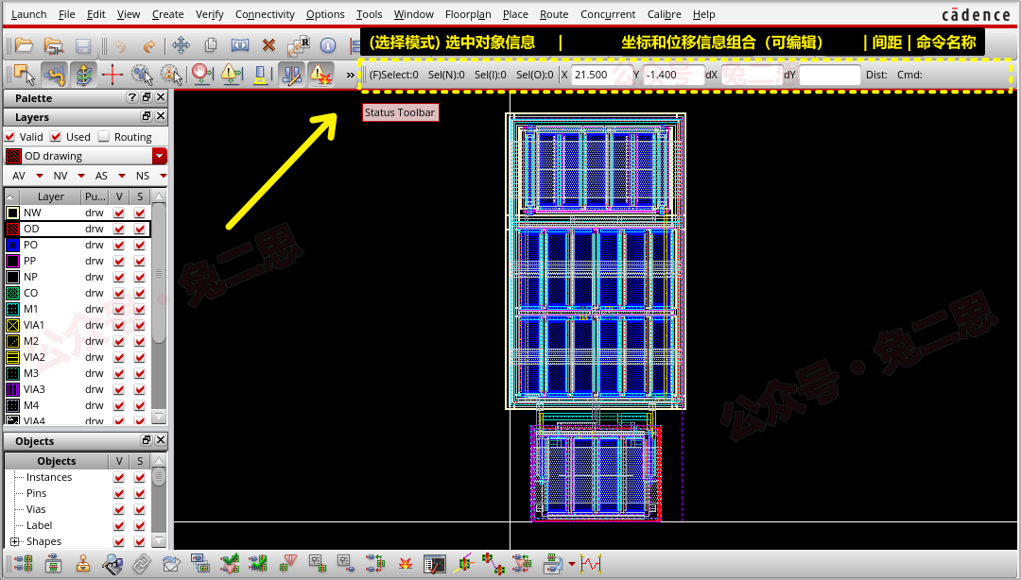The height and width of the screenshot is (580, 1021).
Task: Select the Move tool four-arrow icon
Action: 181,45
